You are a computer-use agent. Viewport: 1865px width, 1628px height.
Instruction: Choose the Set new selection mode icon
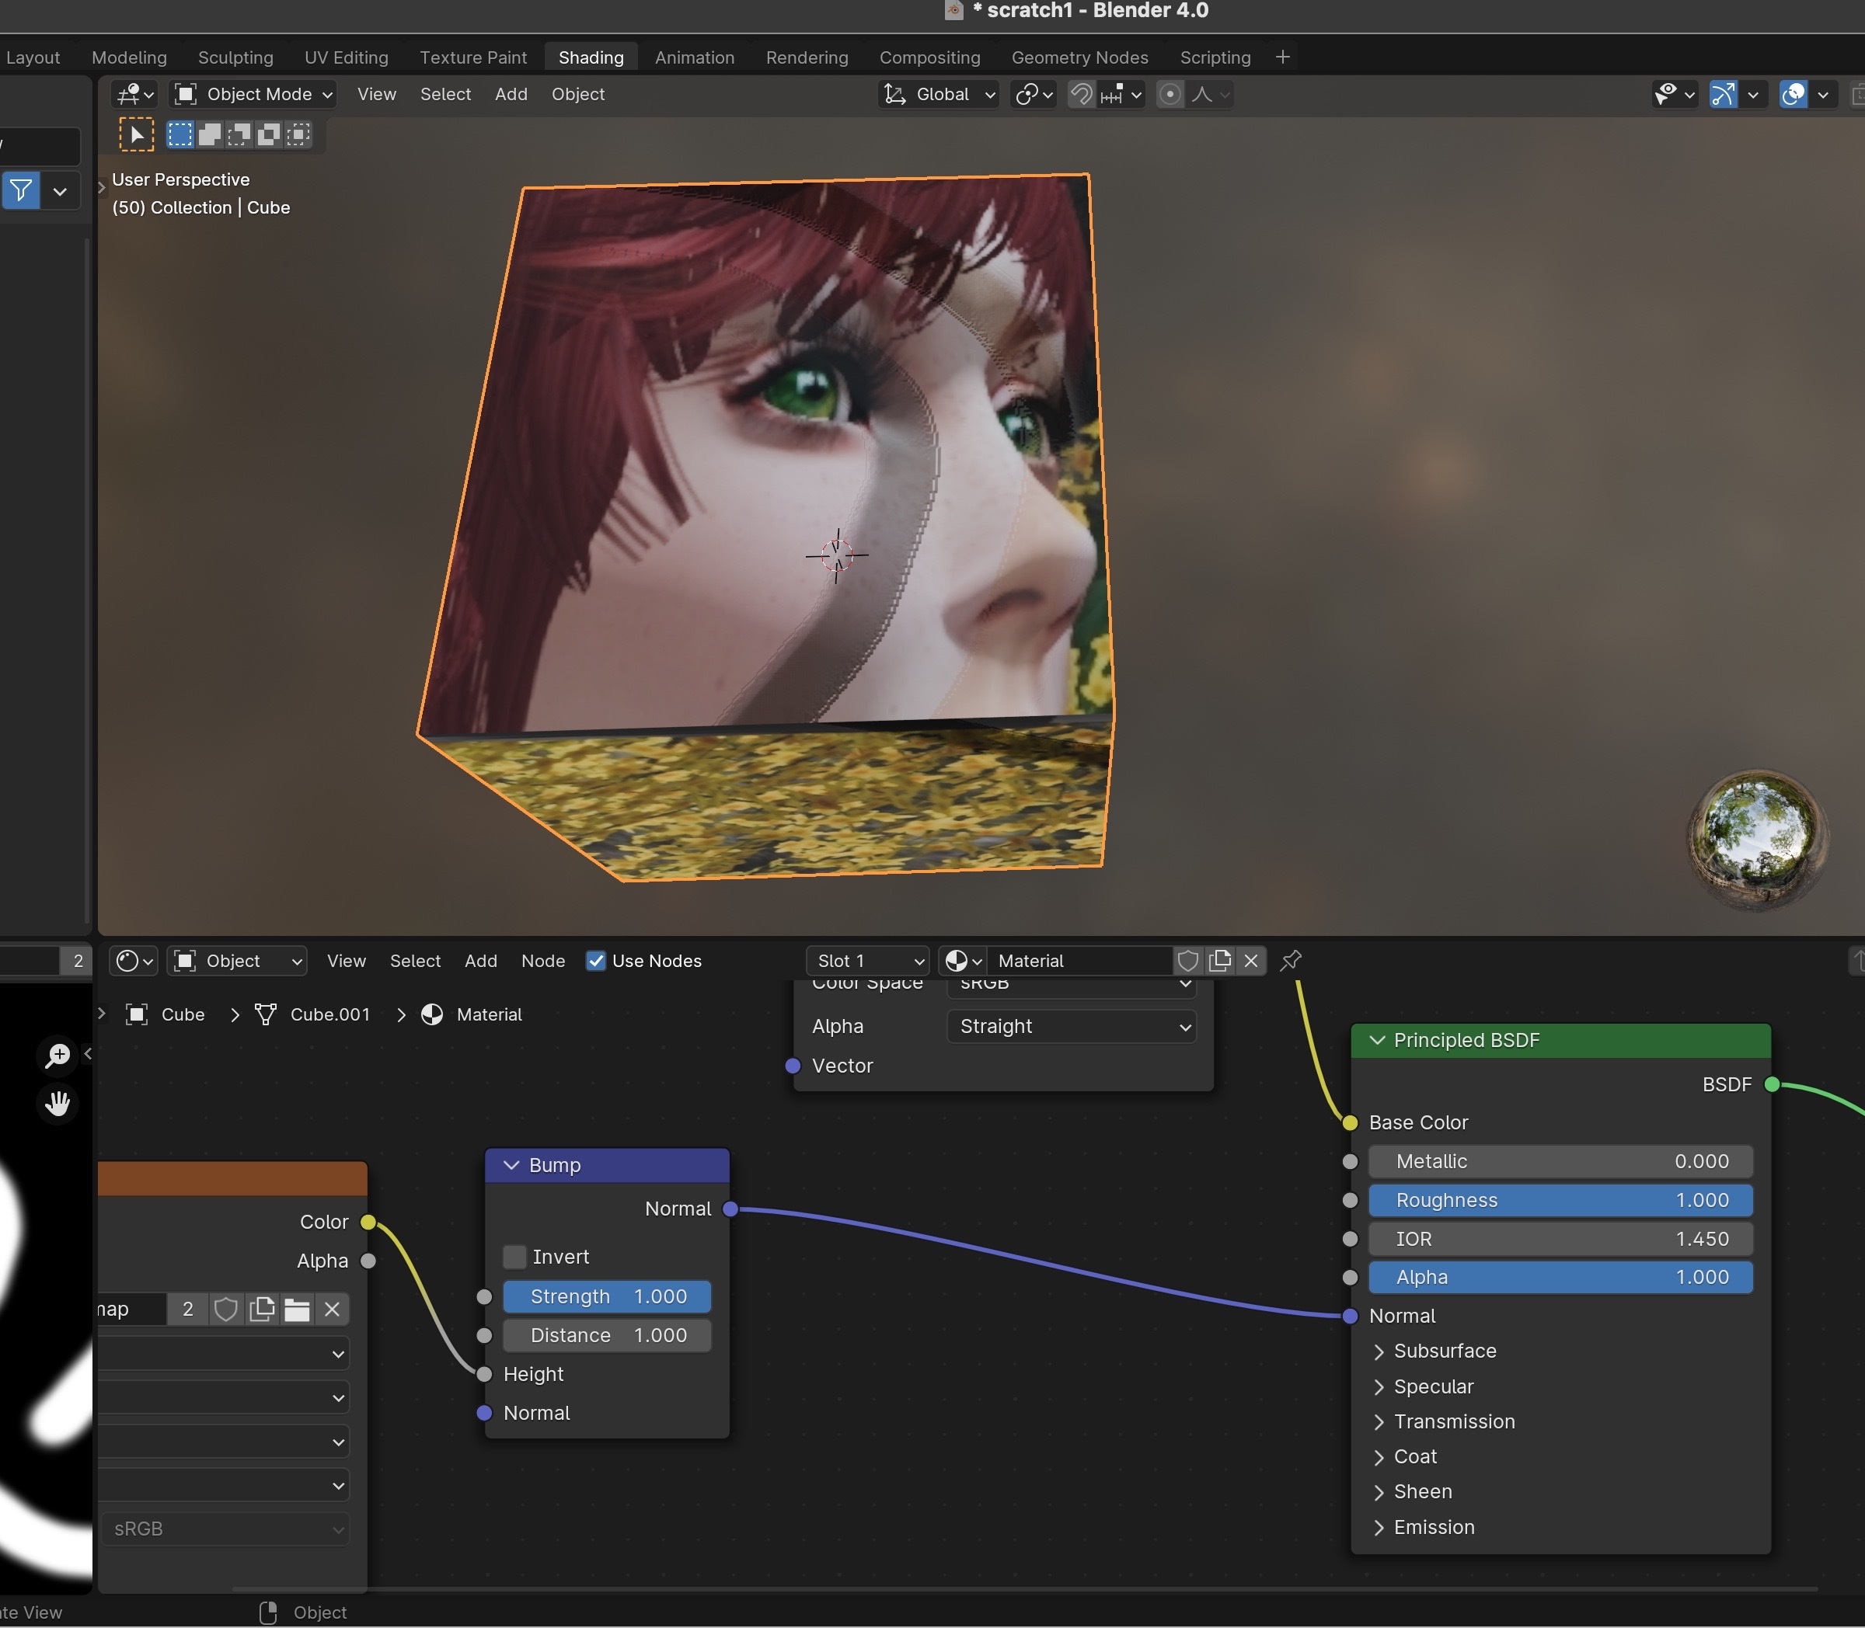click(x=180, y=134)
